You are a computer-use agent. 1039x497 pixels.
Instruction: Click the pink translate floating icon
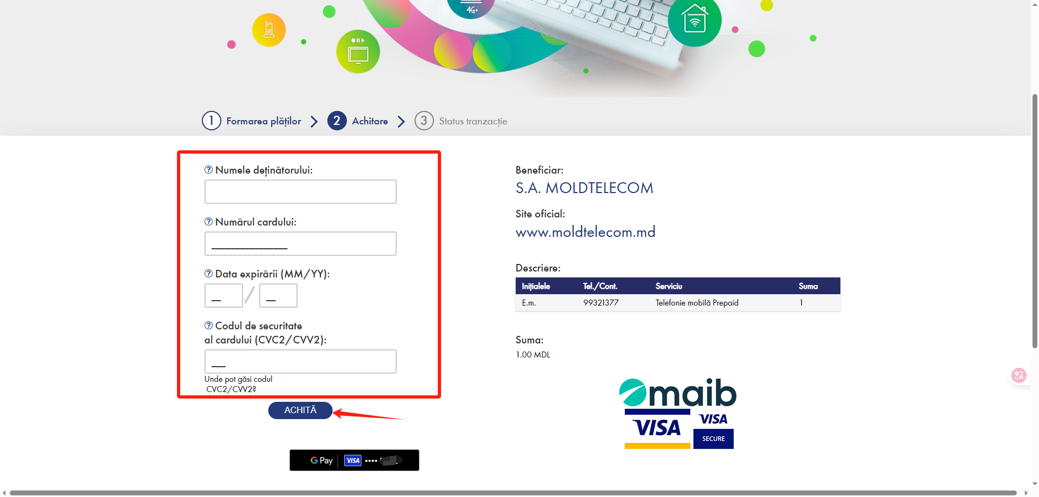coord(1019,375)
